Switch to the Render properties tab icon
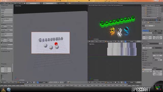 tap(146, 20)
